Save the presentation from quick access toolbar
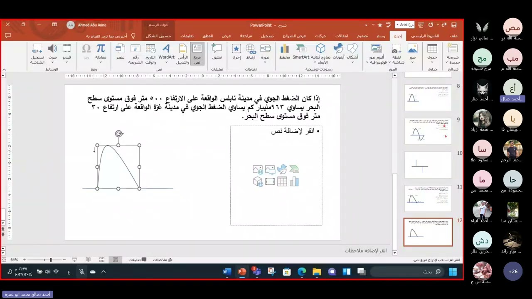This screenshot has width=532, height=299. click(454, 25)
